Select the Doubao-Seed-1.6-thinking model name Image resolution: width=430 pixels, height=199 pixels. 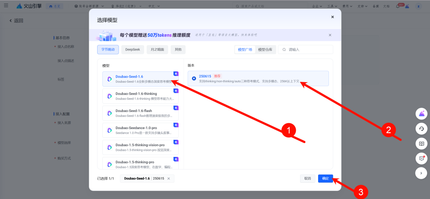pos(136,94)
